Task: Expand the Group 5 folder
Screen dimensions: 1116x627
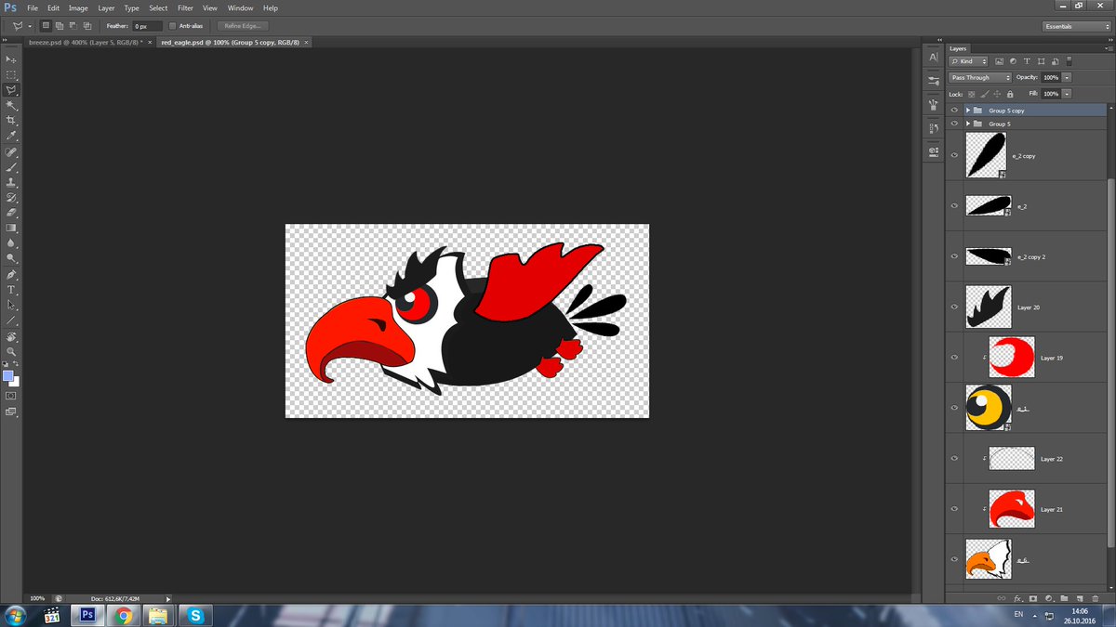Action: click(968, 124)
